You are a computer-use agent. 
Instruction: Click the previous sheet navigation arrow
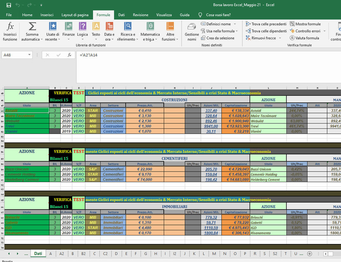[x=9, y=254]
